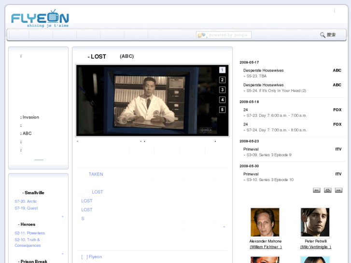
Task: Click the ABC network info line
Action: [26, 133]
